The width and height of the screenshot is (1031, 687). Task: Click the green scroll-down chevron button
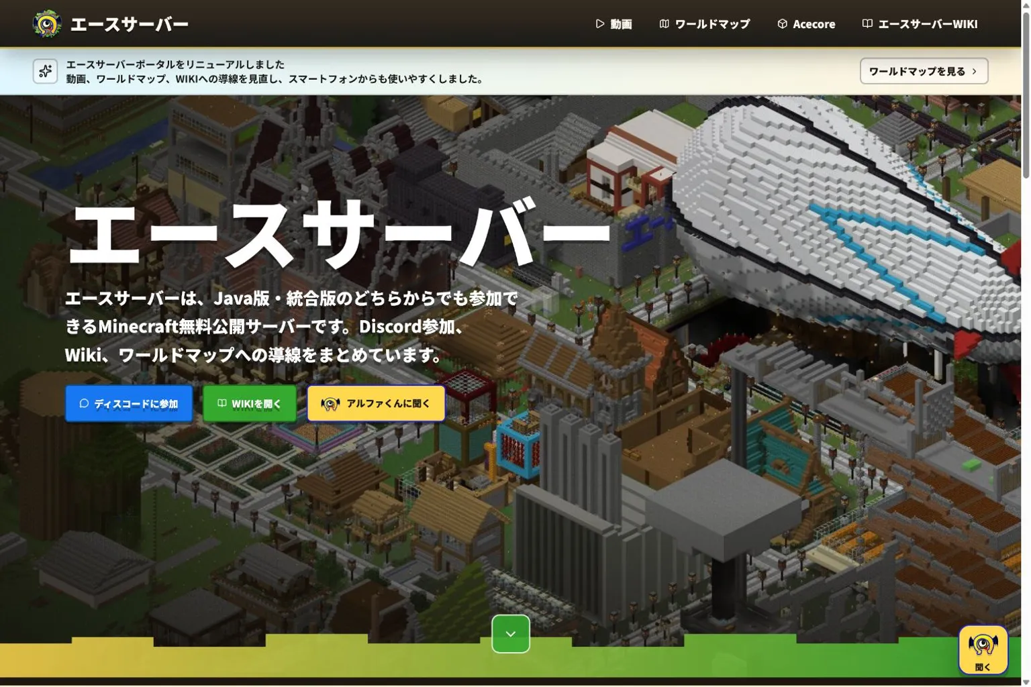tap(510, 633)
